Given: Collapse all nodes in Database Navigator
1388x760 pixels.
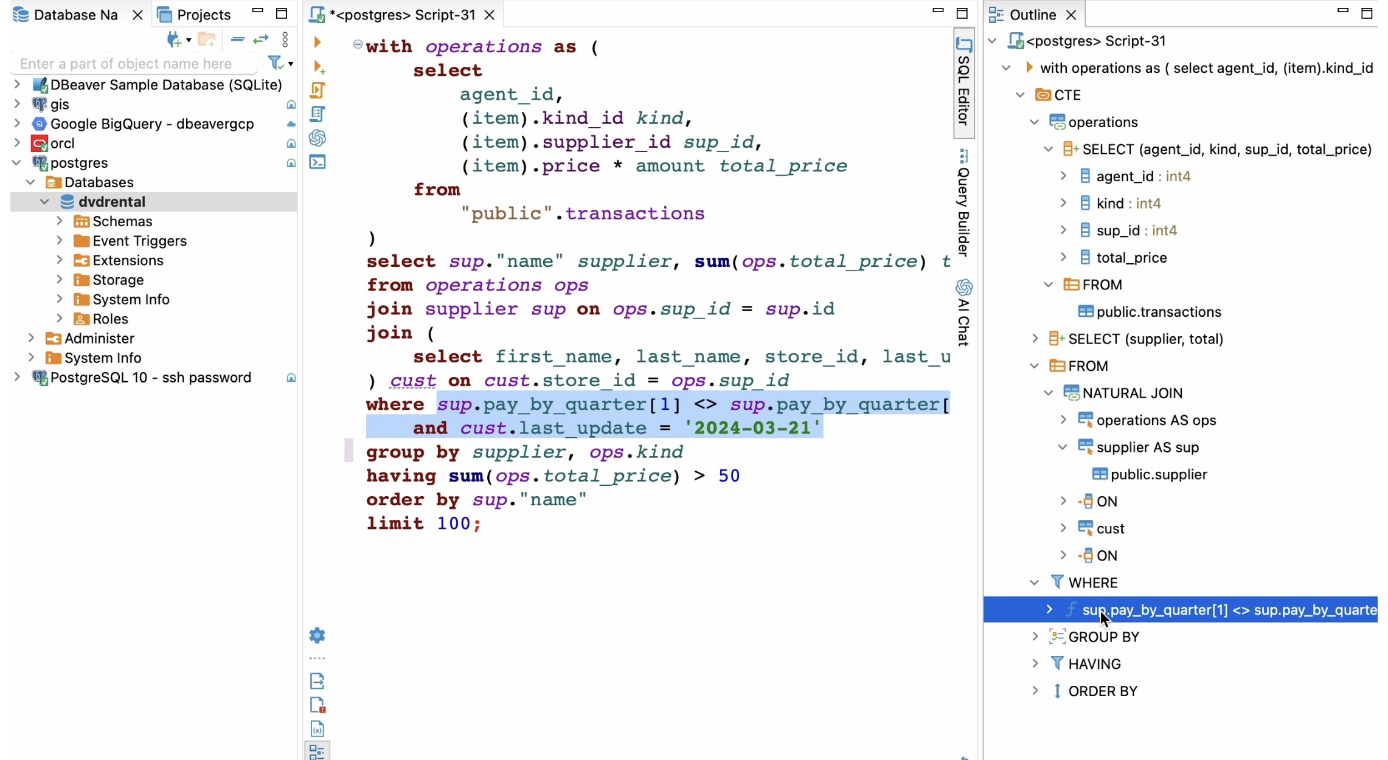Looking at the screenshot, I should tap(237, 39).
